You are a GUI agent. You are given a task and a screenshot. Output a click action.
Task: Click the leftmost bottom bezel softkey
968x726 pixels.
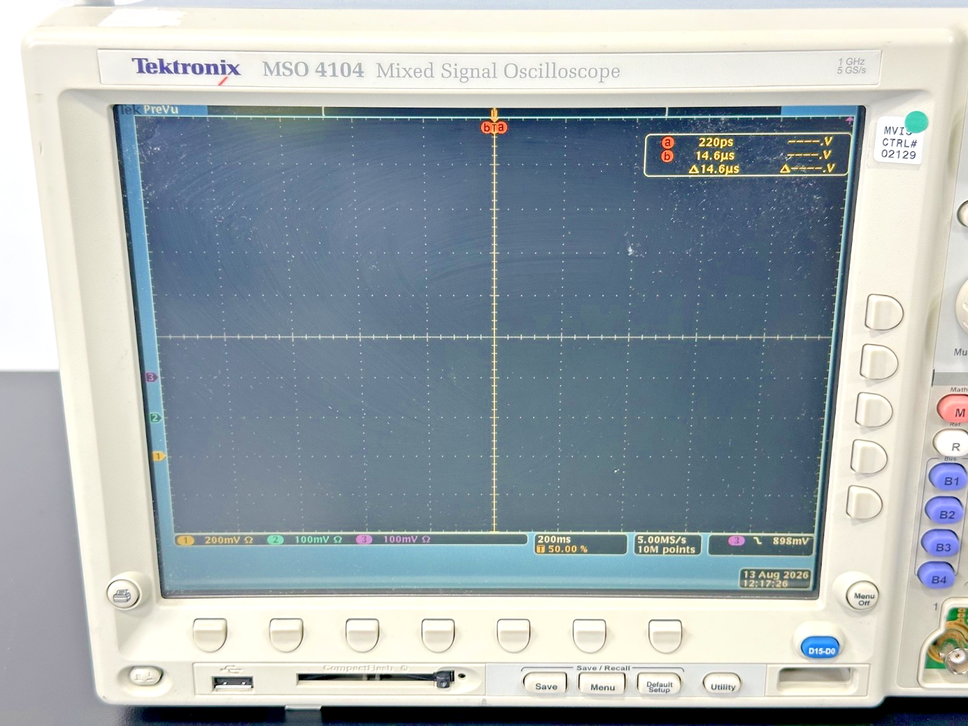[209, 634]
